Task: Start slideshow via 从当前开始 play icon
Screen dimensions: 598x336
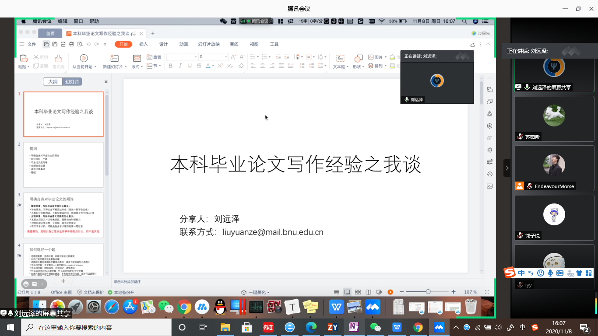Action: [83, 58]
